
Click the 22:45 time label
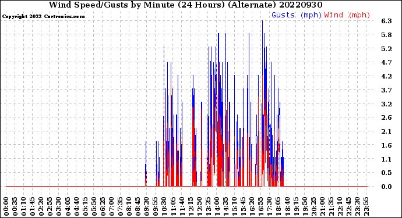coord(348,206)
